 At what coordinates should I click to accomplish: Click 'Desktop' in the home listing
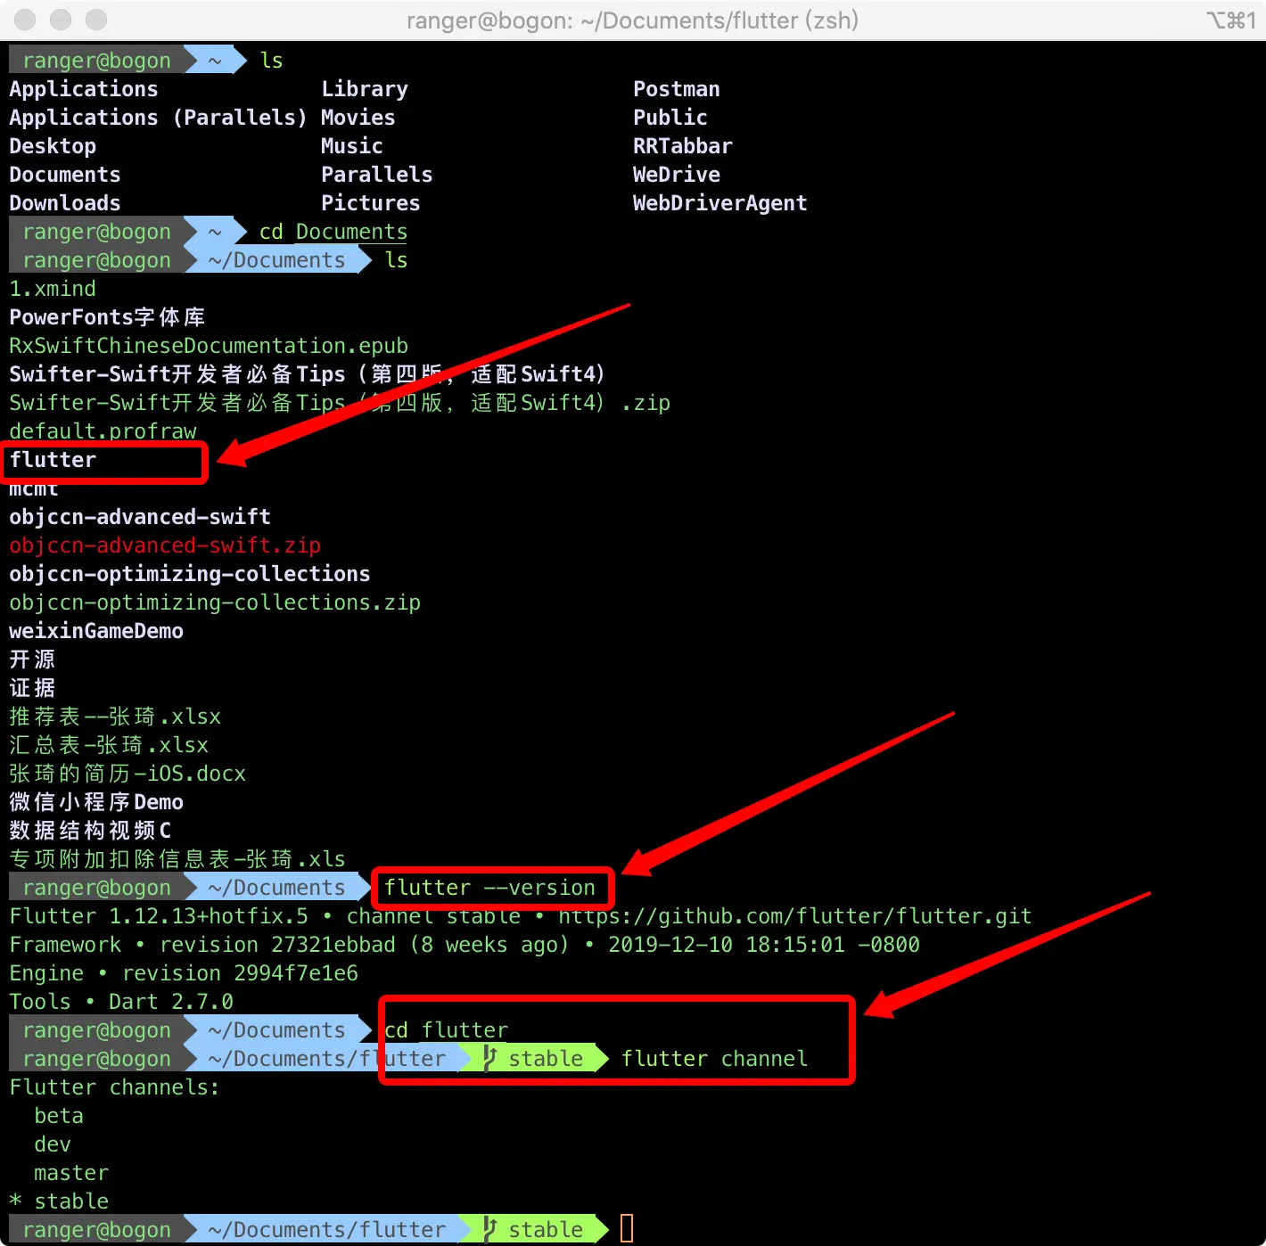53,146
